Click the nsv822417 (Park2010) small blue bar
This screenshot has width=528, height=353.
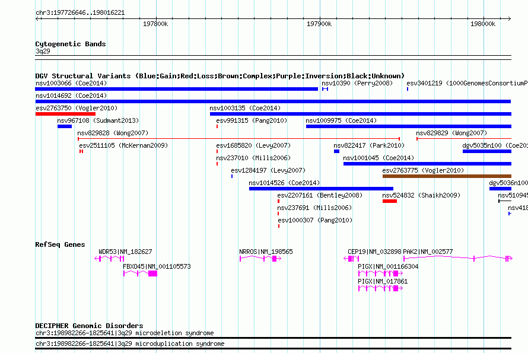(336, 151)
